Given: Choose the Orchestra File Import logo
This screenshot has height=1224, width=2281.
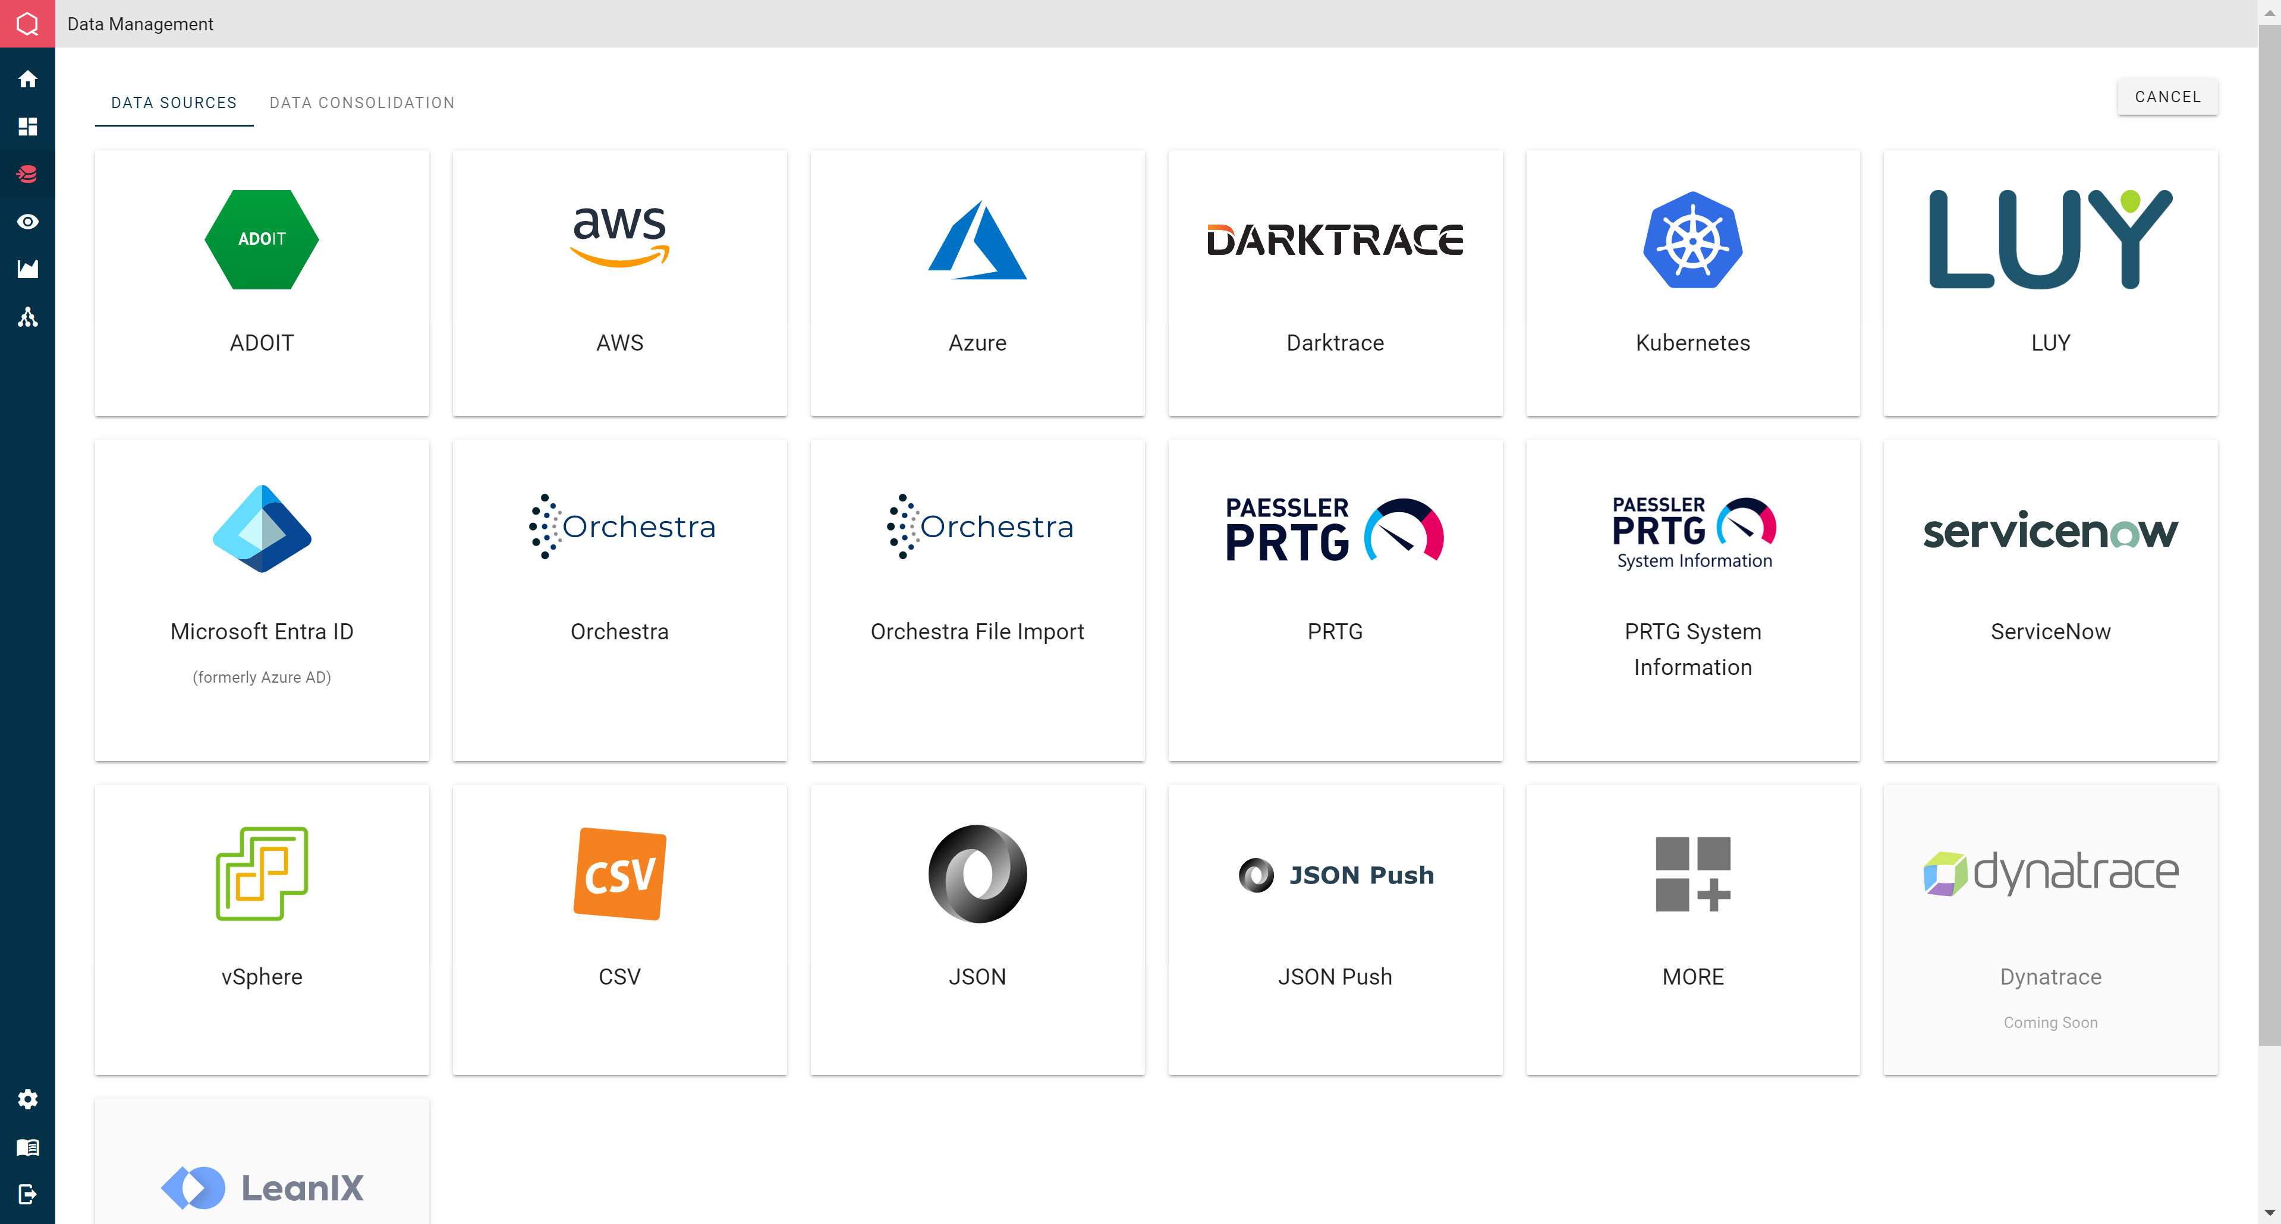Looking at the screenshot, I should click(x=980, y=526).
